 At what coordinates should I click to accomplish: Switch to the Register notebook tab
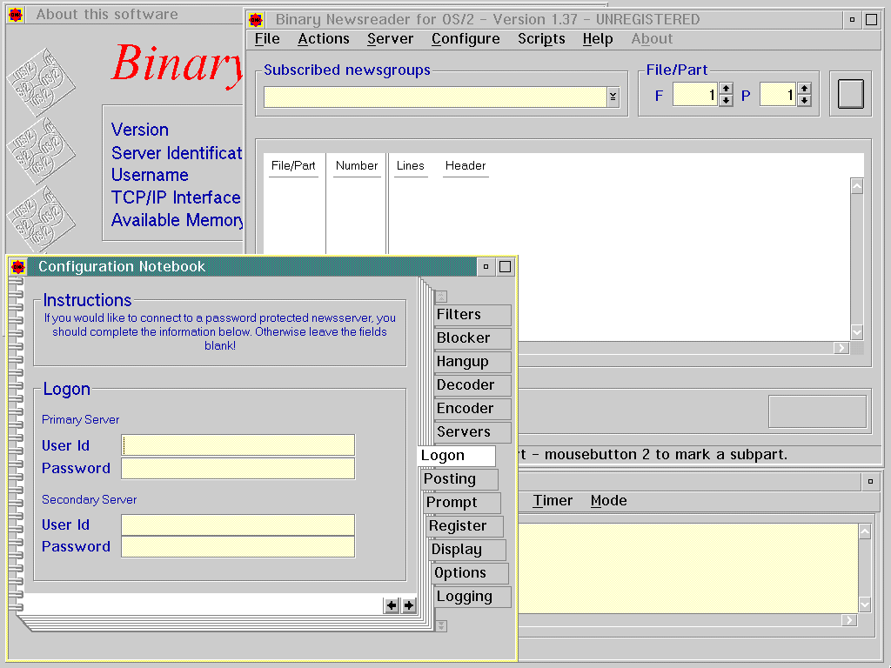pyautogui.click(x=466, y=526)
